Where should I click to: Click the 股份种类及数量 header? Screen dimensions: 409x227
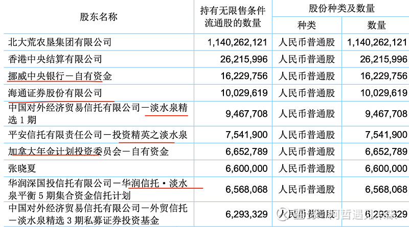pyautogui.click(x=342, y=8)
